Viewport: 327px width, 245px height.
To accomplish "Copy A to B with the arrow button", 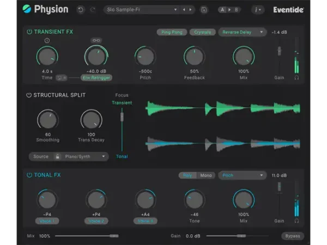I will pos(229,10).
